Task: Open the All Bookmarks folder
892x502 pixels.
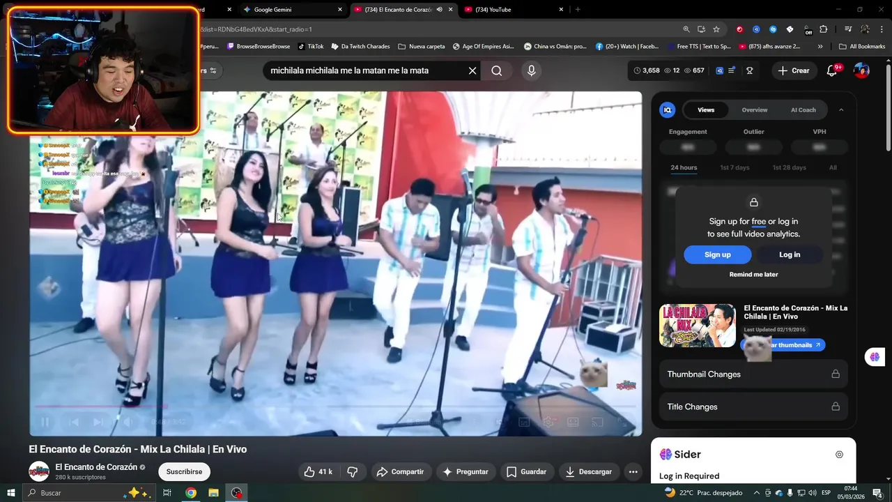Action: tap(862, 47)
